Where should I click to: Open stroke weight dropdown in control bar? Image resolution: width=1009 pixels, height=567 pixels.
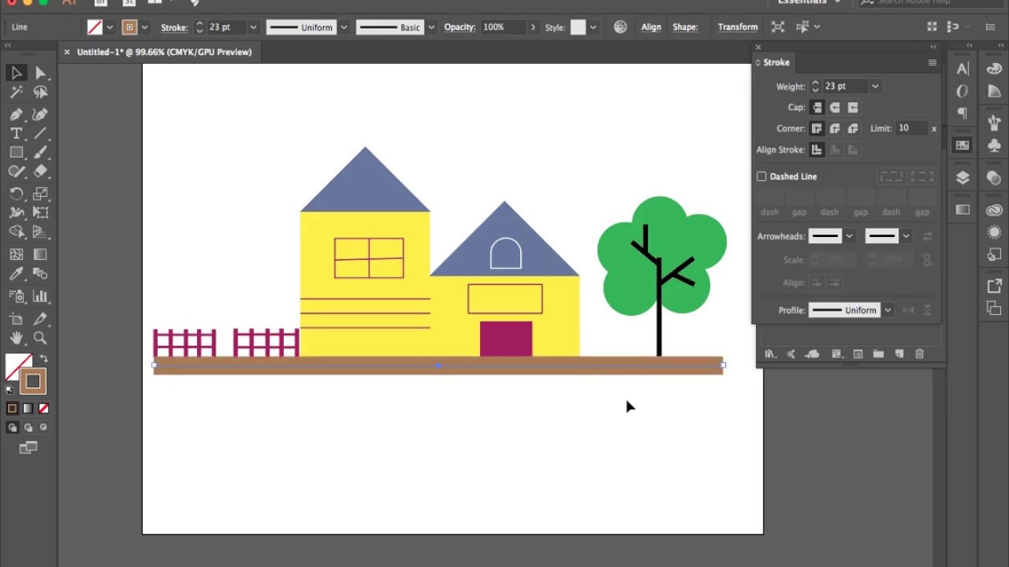253,27
